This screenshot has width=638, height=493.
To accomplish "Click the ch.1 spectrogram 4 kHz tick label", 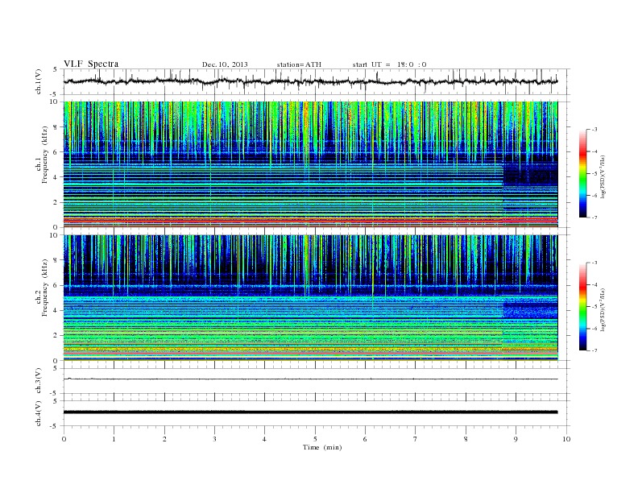I will pyautogui.click(x=56, y=177).
